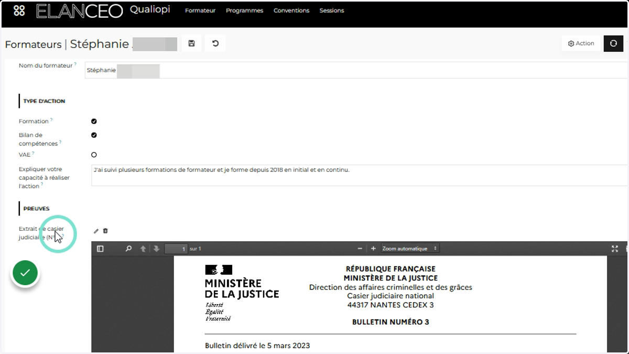629x354 pixels.
Task: Zoom in the PDF document
Action: point(373,249)
